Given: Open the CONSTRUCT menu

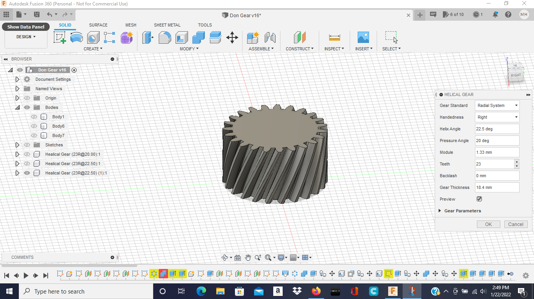Looking at the screenshot, I should (299, 49).
